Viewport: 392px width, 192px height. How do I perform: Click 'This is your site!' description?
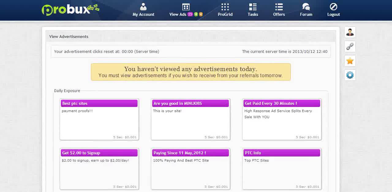coord(167,111)
